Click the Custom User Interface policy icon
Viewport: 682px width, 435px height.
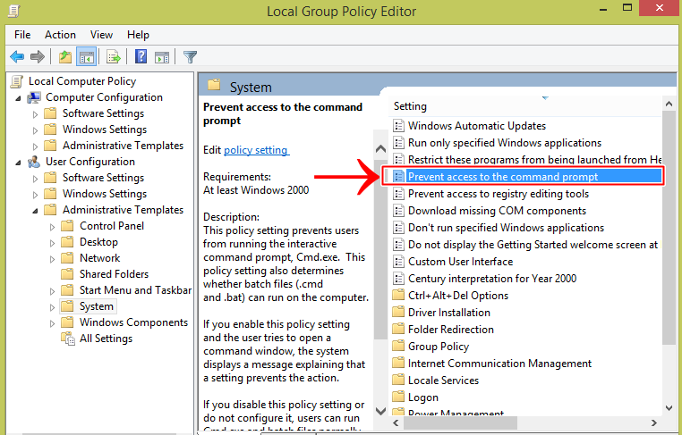click(398, 262)
